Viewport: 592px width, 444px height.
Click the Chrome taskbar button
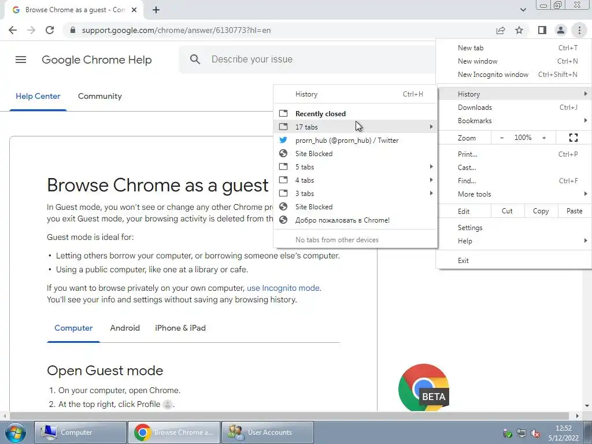pyautogui.click(x=173, y=432)
